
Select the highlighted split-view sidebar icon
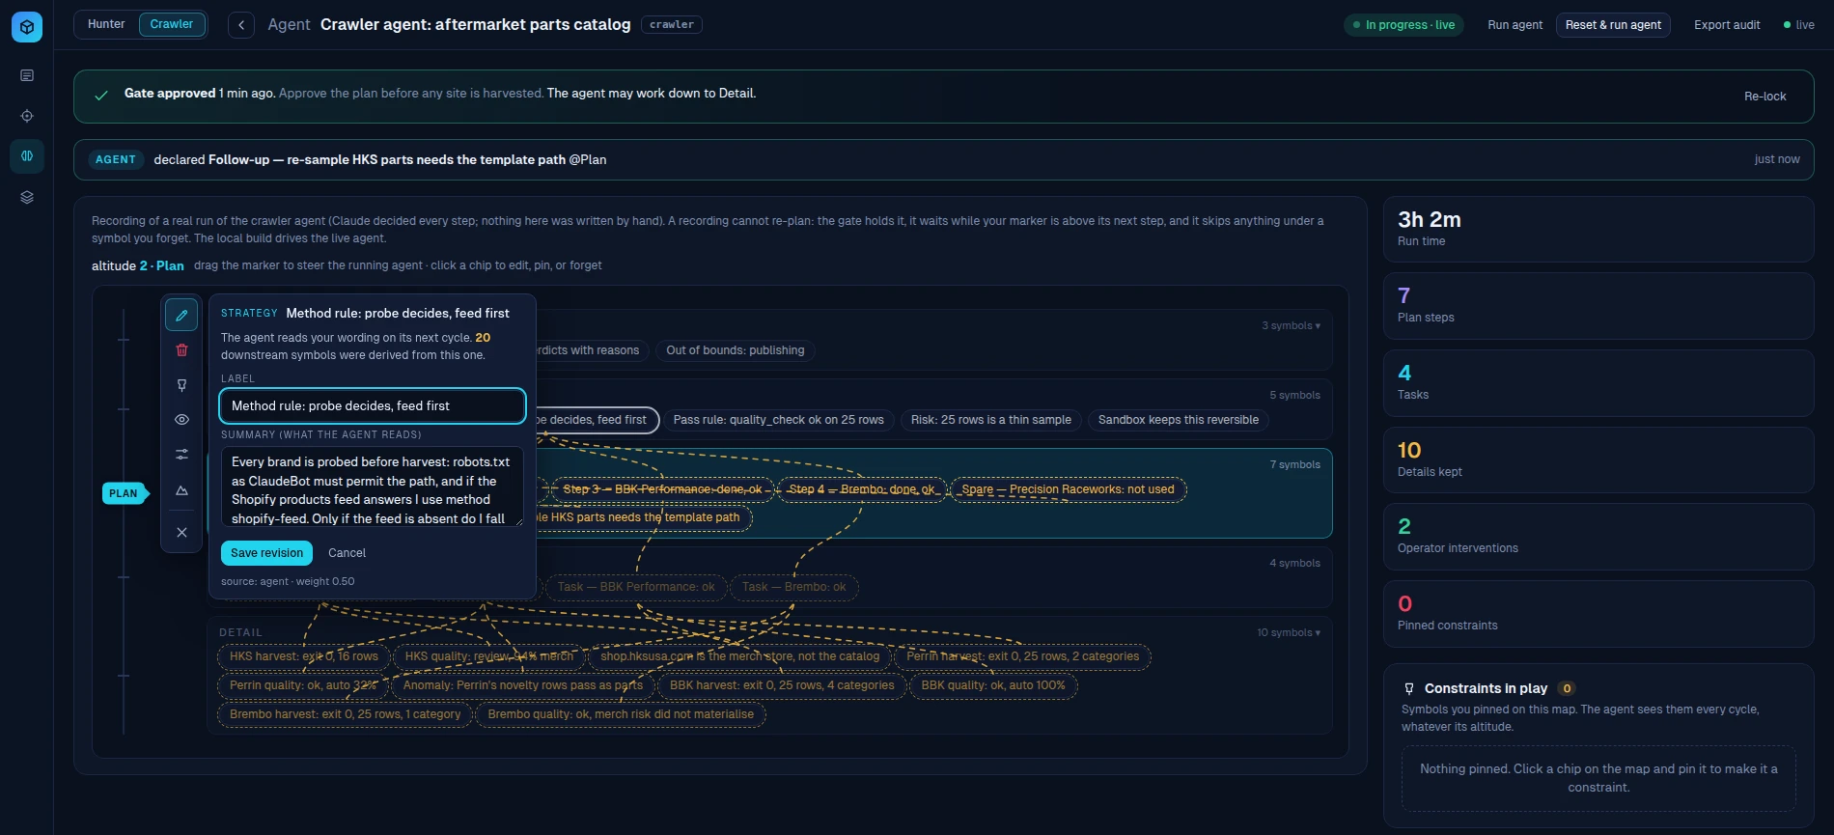(27, 155)
